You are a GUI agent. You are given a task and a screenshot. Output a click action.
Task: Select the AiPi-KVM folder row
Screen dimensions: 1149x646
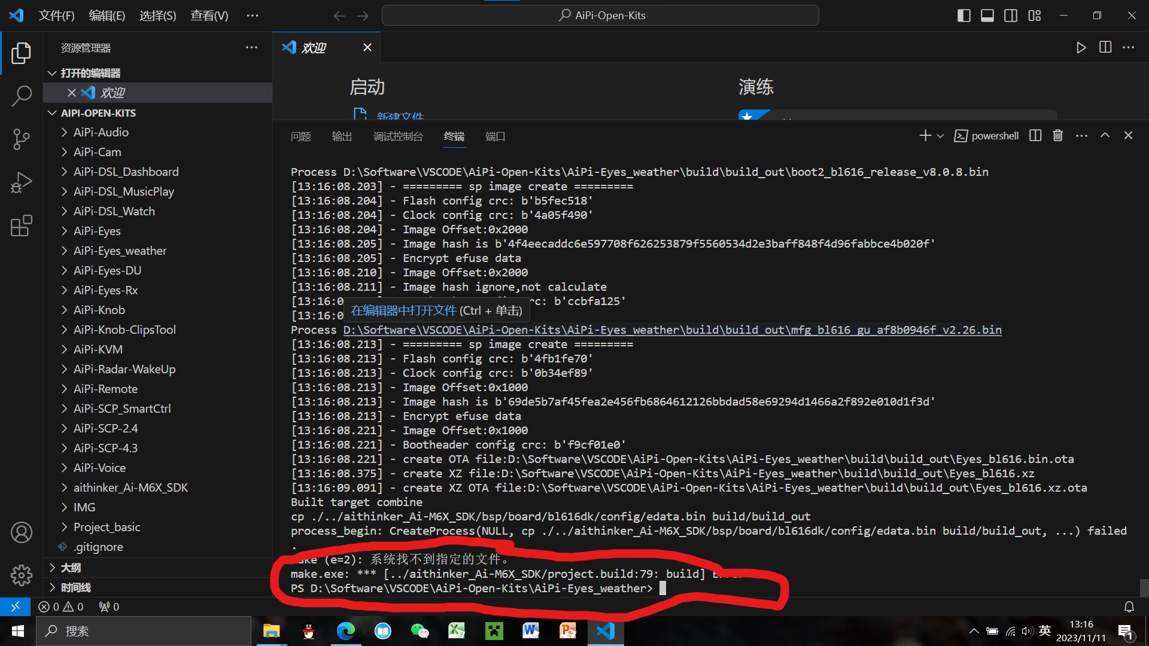tap(159, 349)
